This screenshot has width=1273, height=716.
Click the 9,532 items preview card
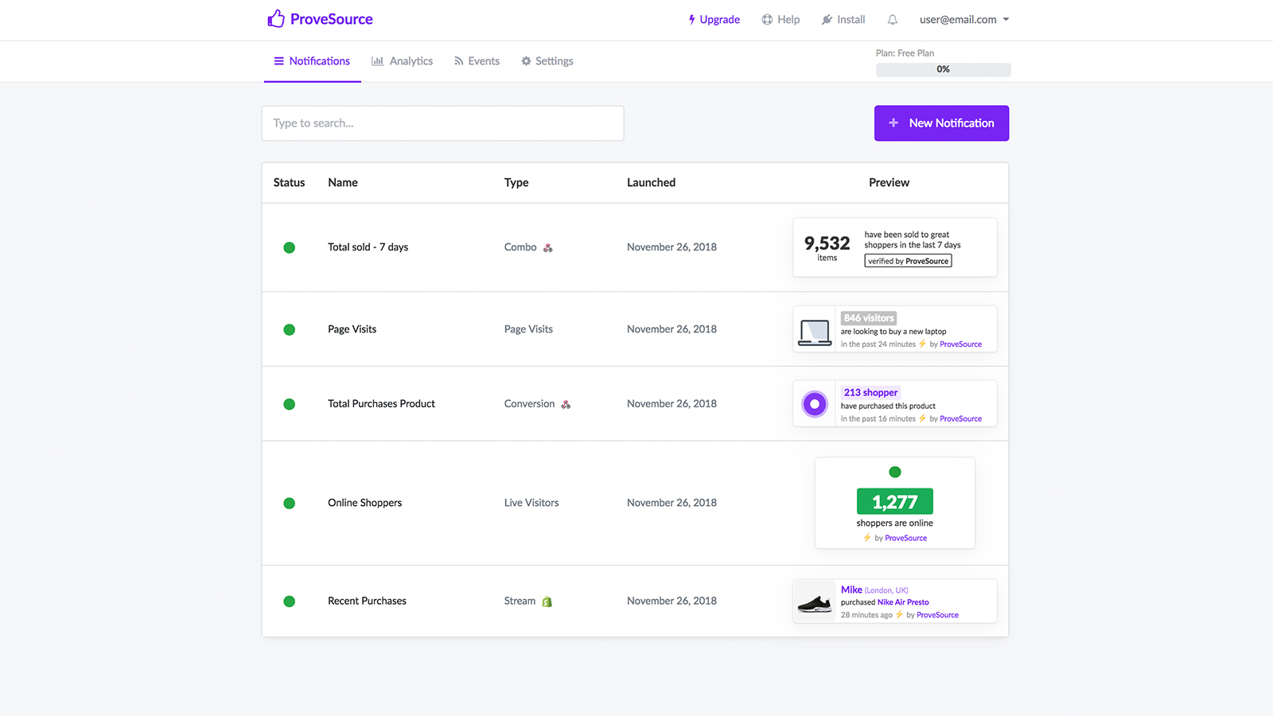(x=895, y=247)
